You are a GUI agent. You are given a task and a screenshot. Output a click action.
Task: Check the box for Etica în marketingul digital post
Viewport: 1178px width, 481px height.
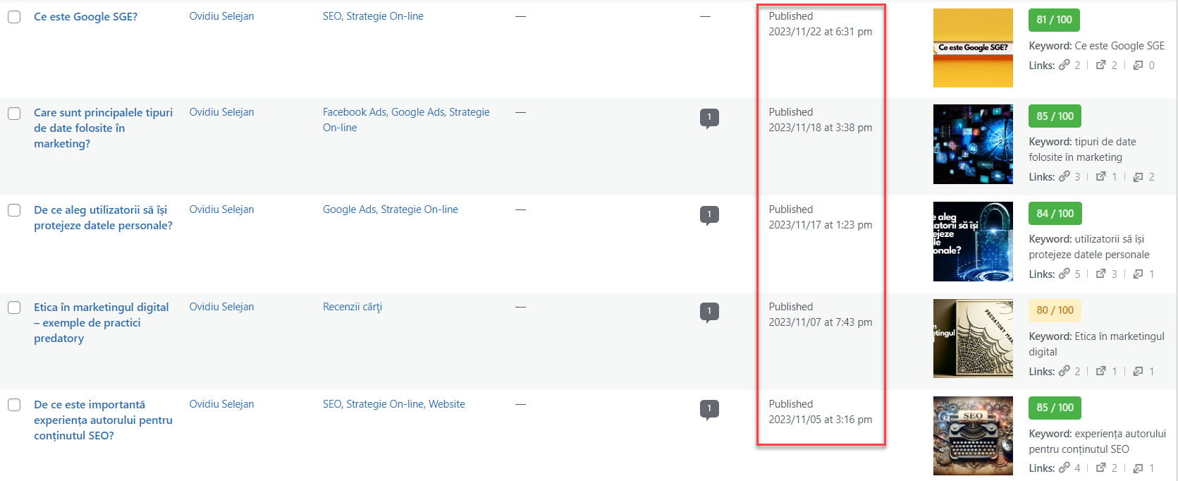click(x=14, y=308)
